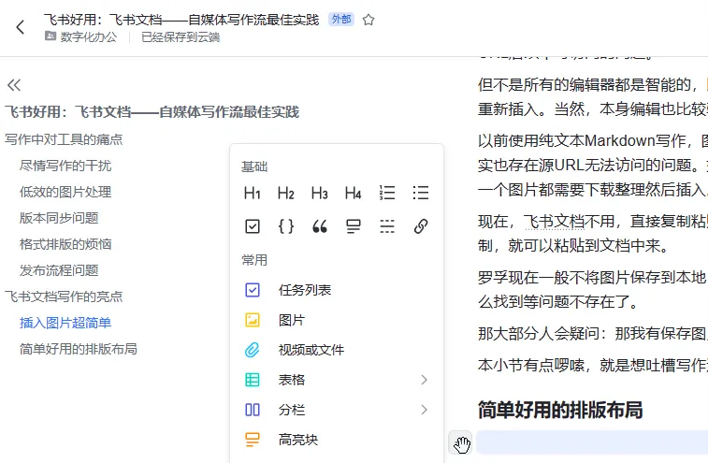Go to 版本同步问题 in the outline
708x463 pixels.
(59, 218)
